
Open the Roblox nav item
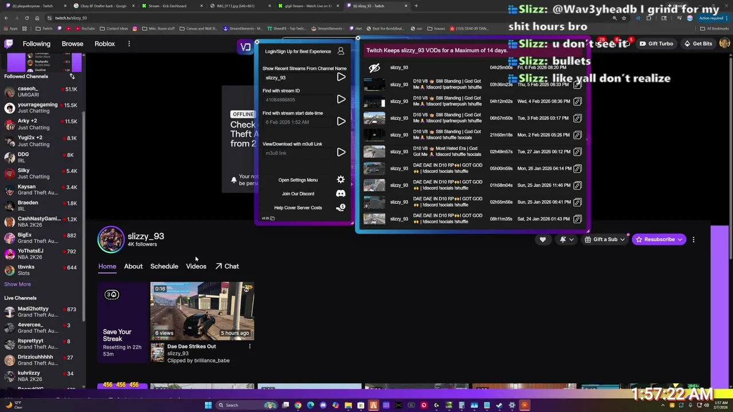tap(105, 43)
